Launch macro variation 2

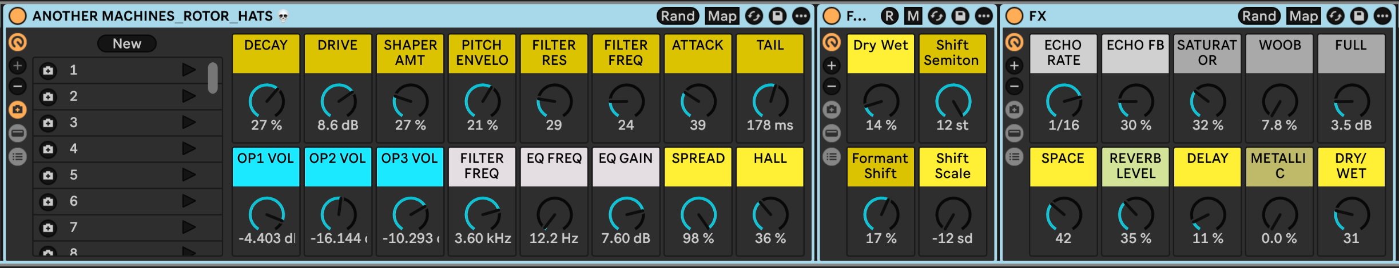pos(188,96)
